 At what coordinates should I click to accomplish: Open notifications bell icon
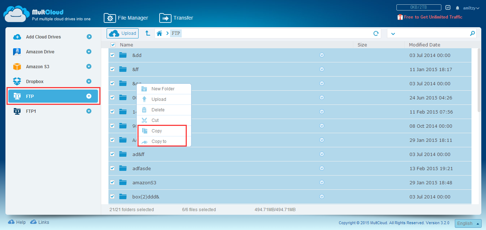click(x=458, y=8)
